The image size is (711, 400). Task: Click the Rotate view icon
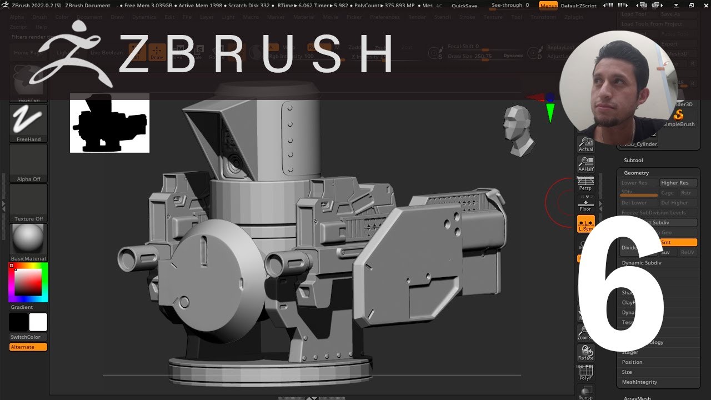click(x=586, y=353)
